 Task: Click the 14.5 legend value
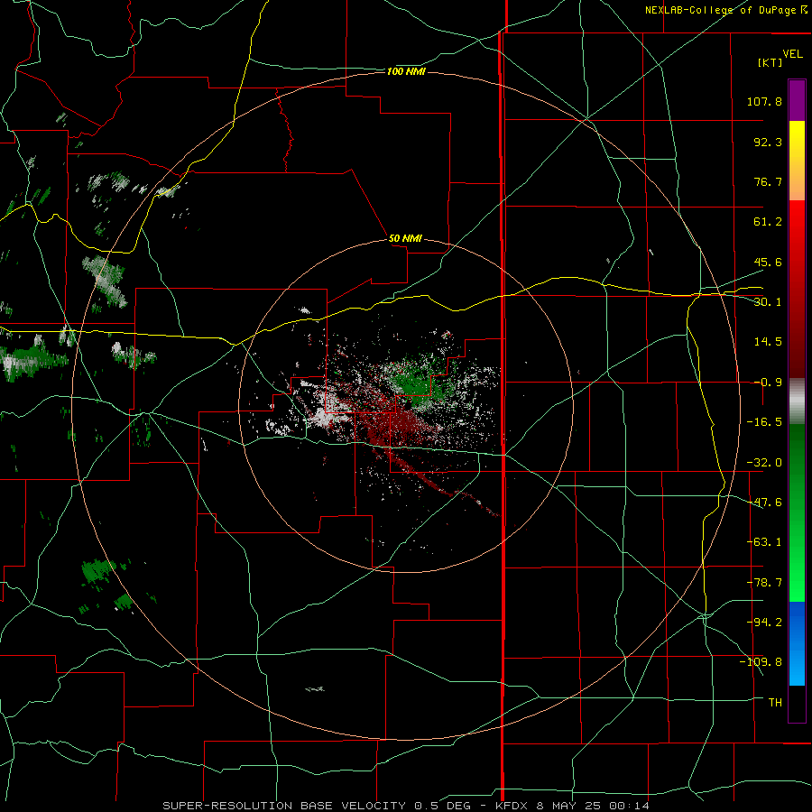coord(768,342)
